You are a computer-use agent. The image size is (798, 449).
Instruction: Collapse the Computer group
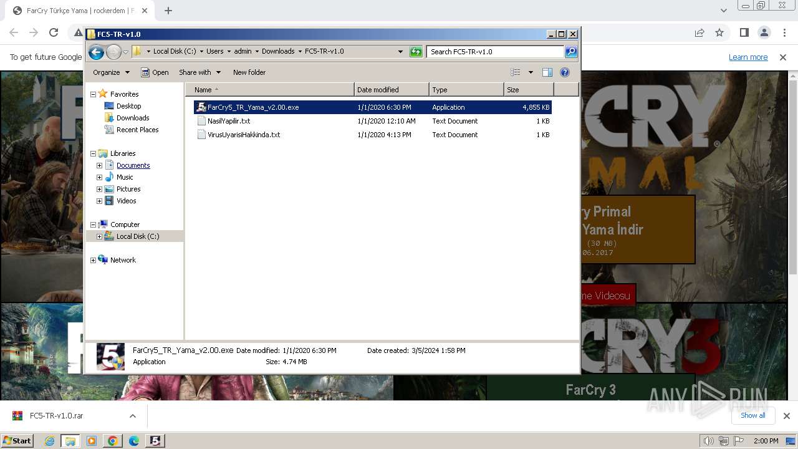point(94,224)
